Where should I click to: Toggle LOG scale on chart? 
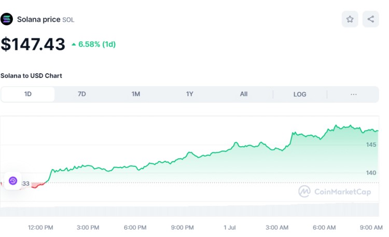click(x=300, y=94)
